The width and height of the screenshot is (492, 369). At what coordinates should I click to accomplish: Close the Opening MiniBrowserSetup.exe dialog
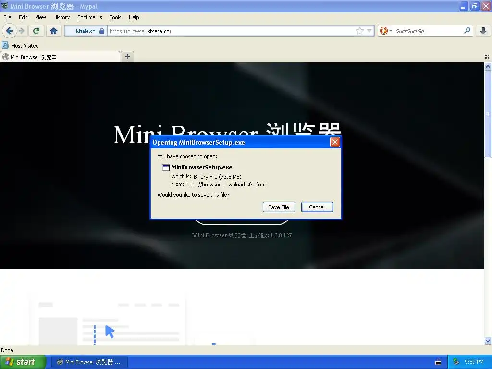[x=335, y=142]
